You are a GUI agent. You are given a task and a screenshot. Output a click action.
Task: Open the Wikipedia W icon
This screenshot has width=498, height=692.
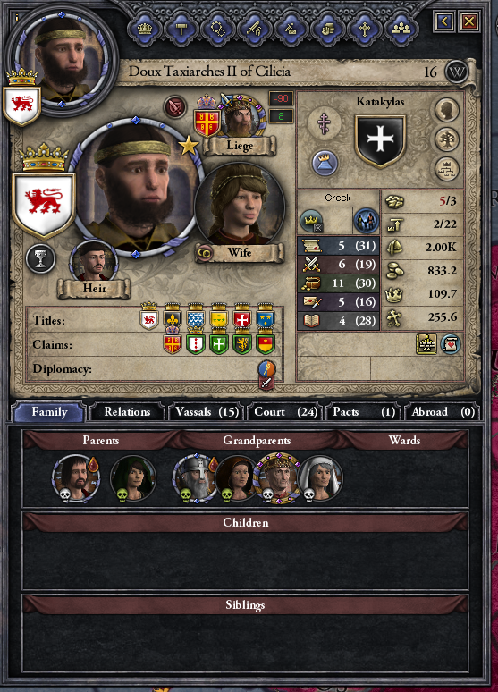pos(456,72)
